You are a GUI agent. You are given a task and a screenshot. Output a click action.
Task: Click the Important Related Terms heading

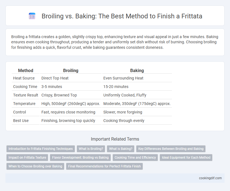pos(115,139)
